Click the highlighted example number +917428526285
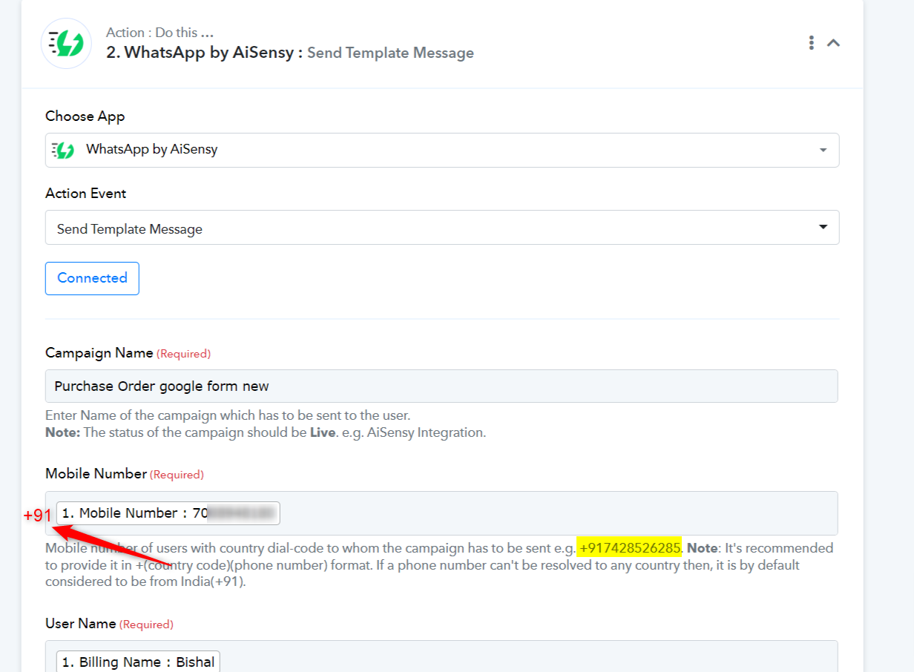Screen dimensions: 914x672 click(629, 548)
